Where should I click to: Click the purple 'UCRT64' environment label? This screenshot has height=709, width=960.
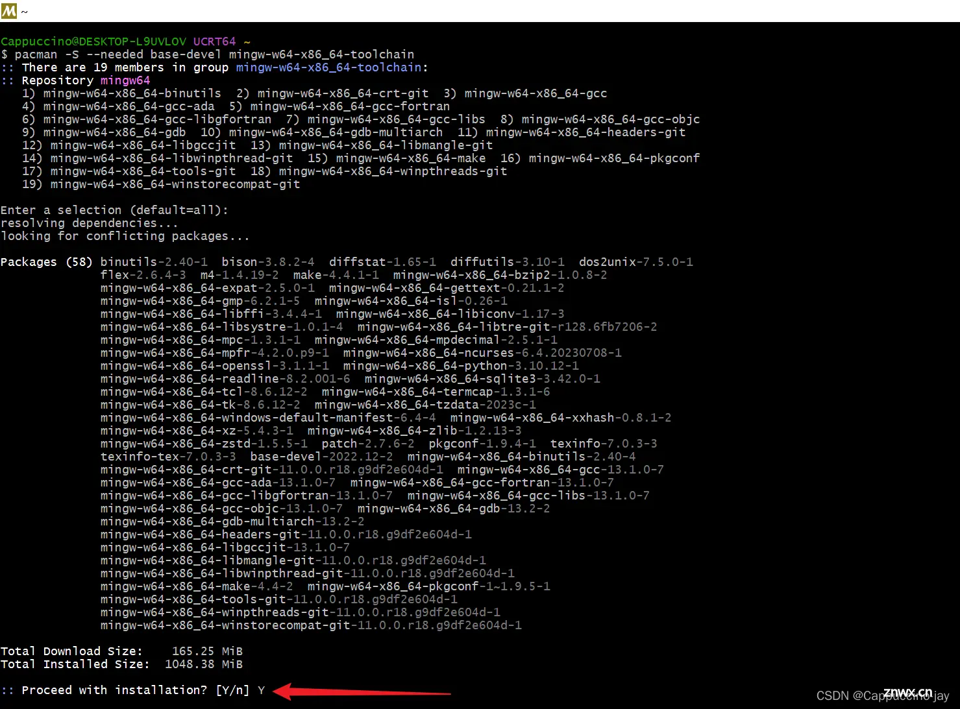(215, 42)
